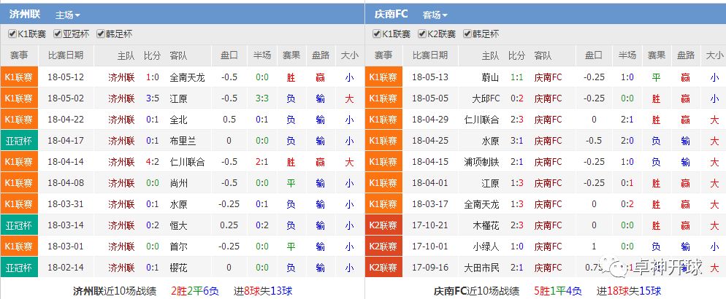The height and width of the screenshot is (299, 726).
Task: Click the 亚冠杯 tag on 18-03-14 row
Action: (19, 225)
